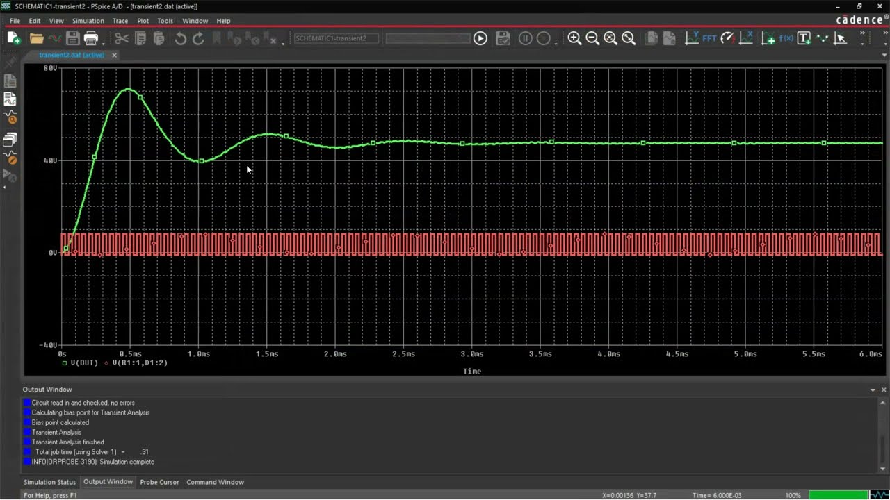Toggle the cursor tool icon

840,38
